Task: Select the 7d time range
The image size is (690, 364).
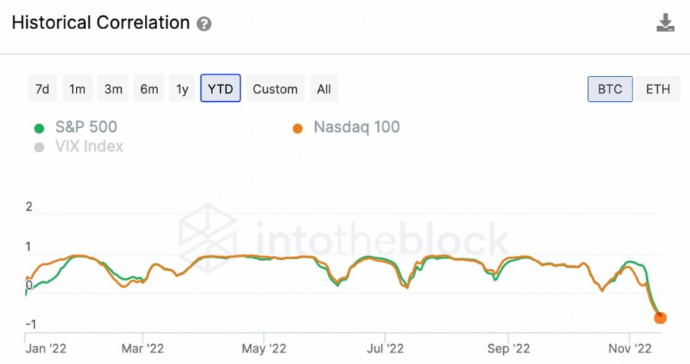Action: (42, 89)
